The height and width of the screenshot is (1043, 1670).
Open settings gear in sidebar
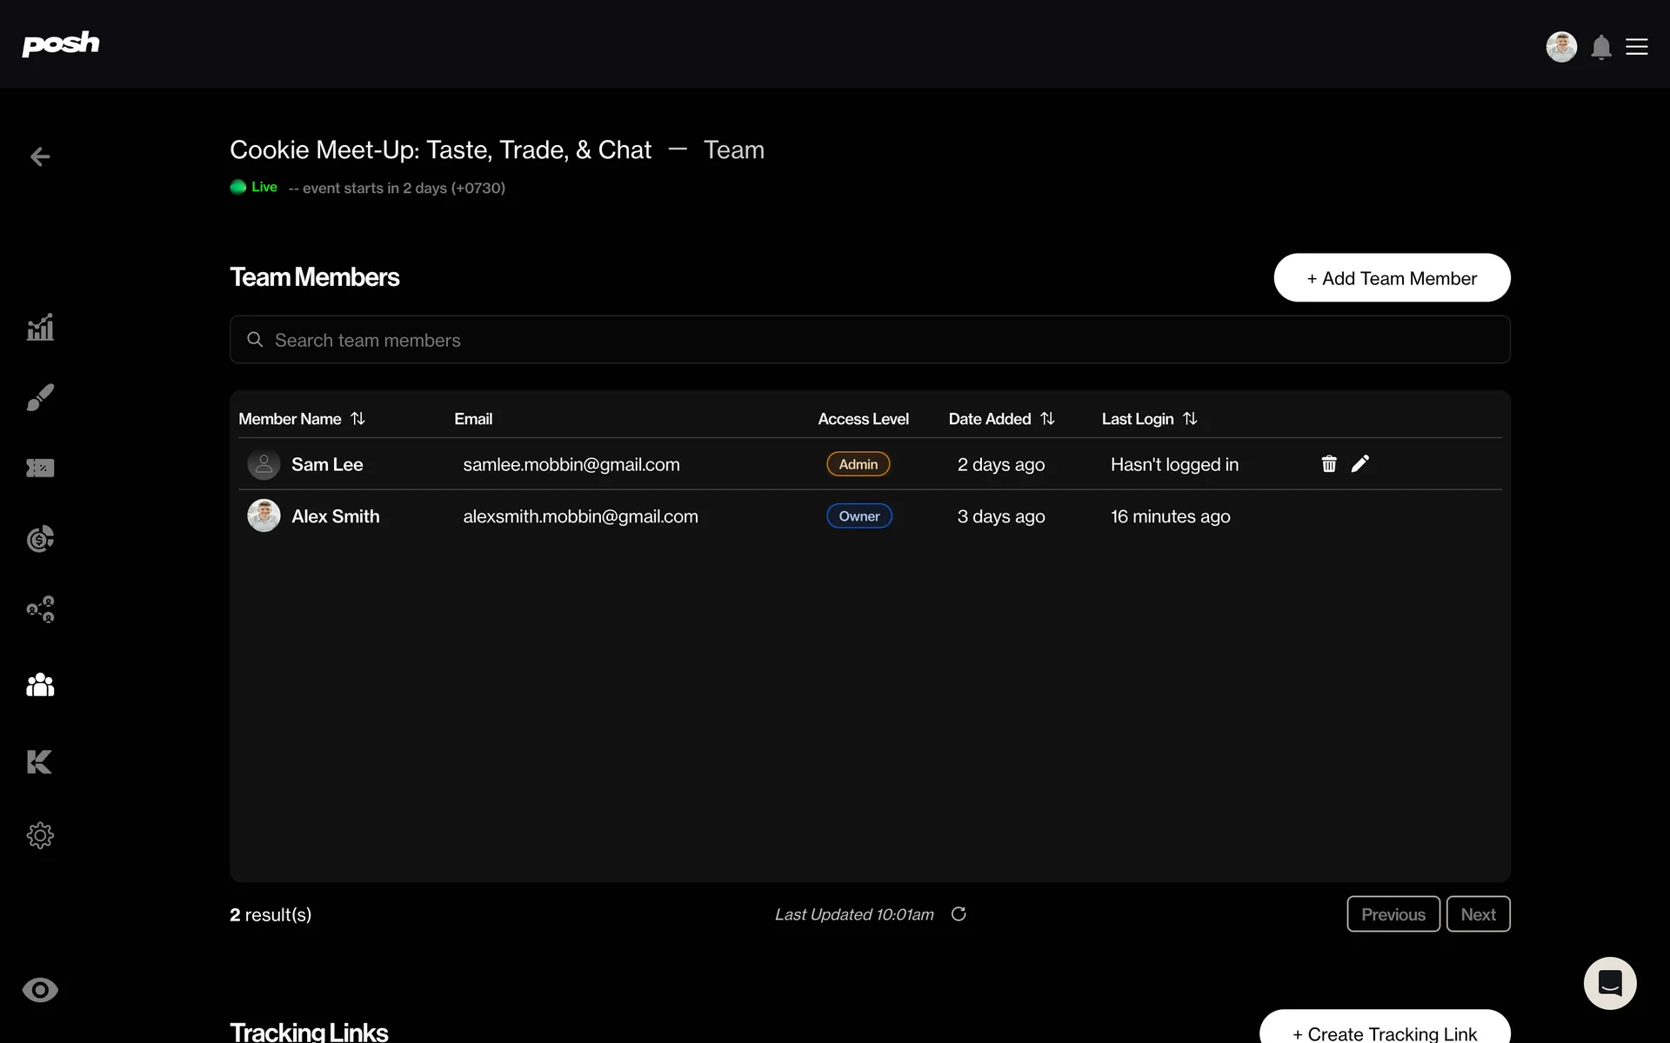point(40,835)
